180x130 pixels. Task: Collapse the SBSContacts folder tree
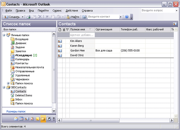click(x=4, y=87)
